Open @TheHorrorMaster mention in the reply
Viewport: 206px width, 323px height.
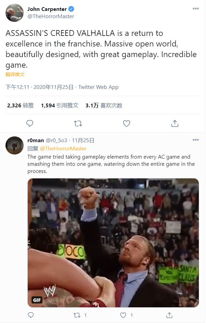(x=63, y=149)
